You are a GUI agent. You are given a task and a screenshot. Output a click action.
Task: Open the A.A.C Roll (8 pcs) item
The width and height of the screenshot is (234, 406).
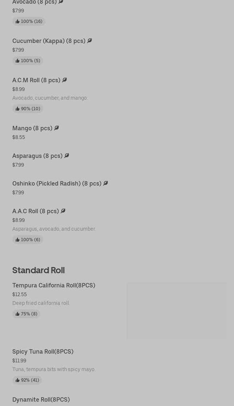[x=36, y=211]
